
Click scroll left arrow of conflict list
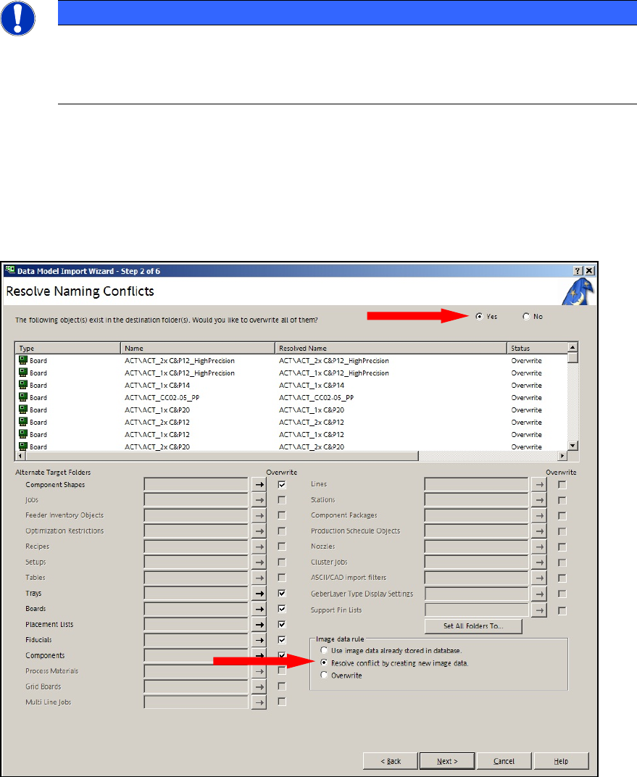[20, 455]
